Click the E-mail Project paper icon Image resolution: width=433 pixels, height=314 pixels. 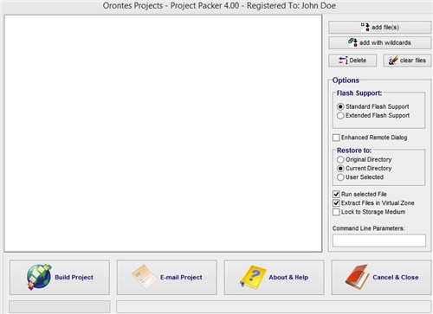coord(145,277)
